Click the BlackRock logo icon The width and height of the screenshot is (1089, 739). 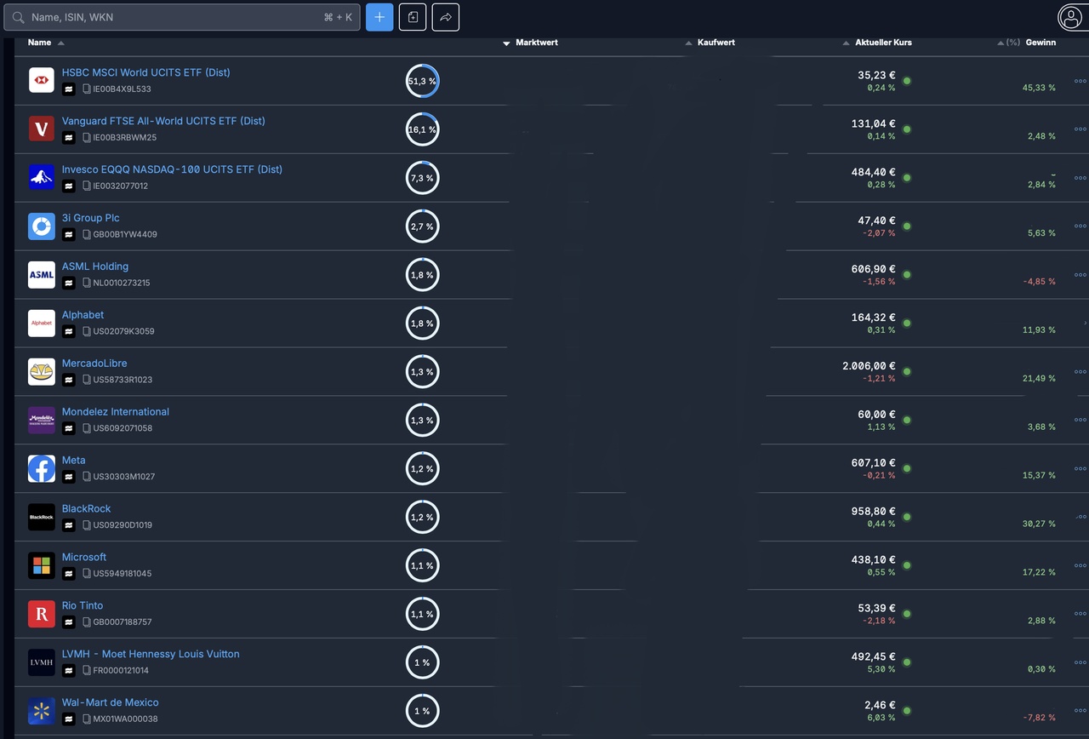tap(42, 518)
